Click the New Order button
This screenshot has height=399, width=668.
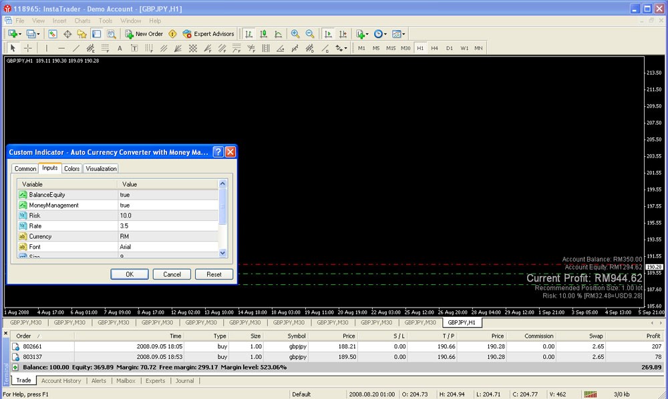(x=144, y=34)
